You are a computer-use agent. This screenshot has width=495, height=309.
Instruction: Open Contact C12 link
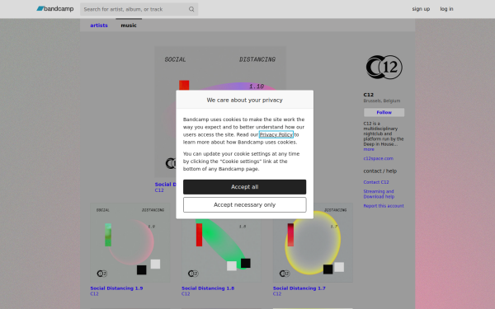(376, 182)
